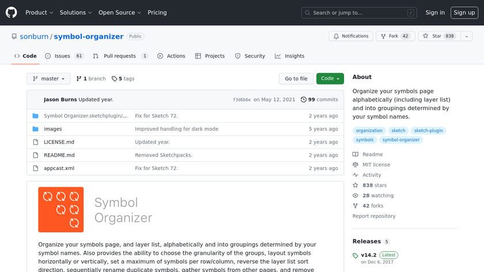Open the 5 tags link
This screenshot has width=484, height=272.
pos(123,79)
